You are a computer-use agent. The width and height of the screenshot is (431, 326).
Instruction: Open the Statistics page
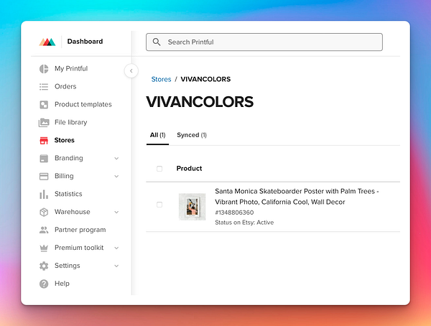tap(68, 194)
